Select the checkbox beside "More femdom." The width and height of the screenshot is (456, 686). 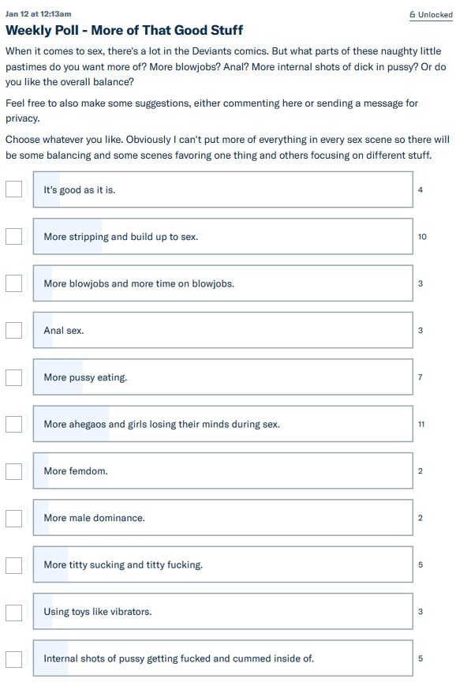pos(13,470)
